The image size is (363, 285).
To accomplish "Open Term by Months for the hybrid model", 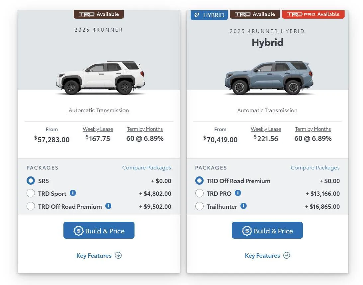I will (x=313, y=129).
